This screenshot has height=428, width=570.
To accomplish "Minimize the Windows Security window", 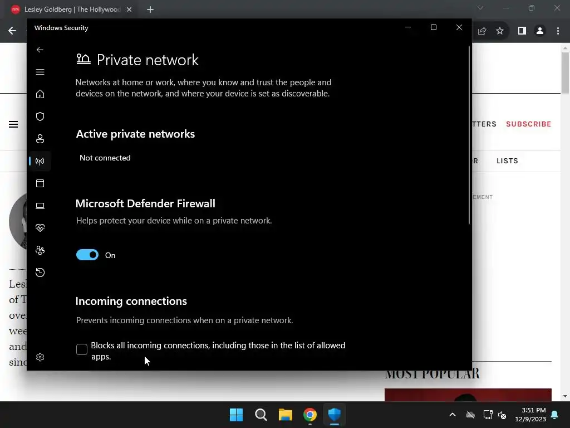I will tap(408, 28).
